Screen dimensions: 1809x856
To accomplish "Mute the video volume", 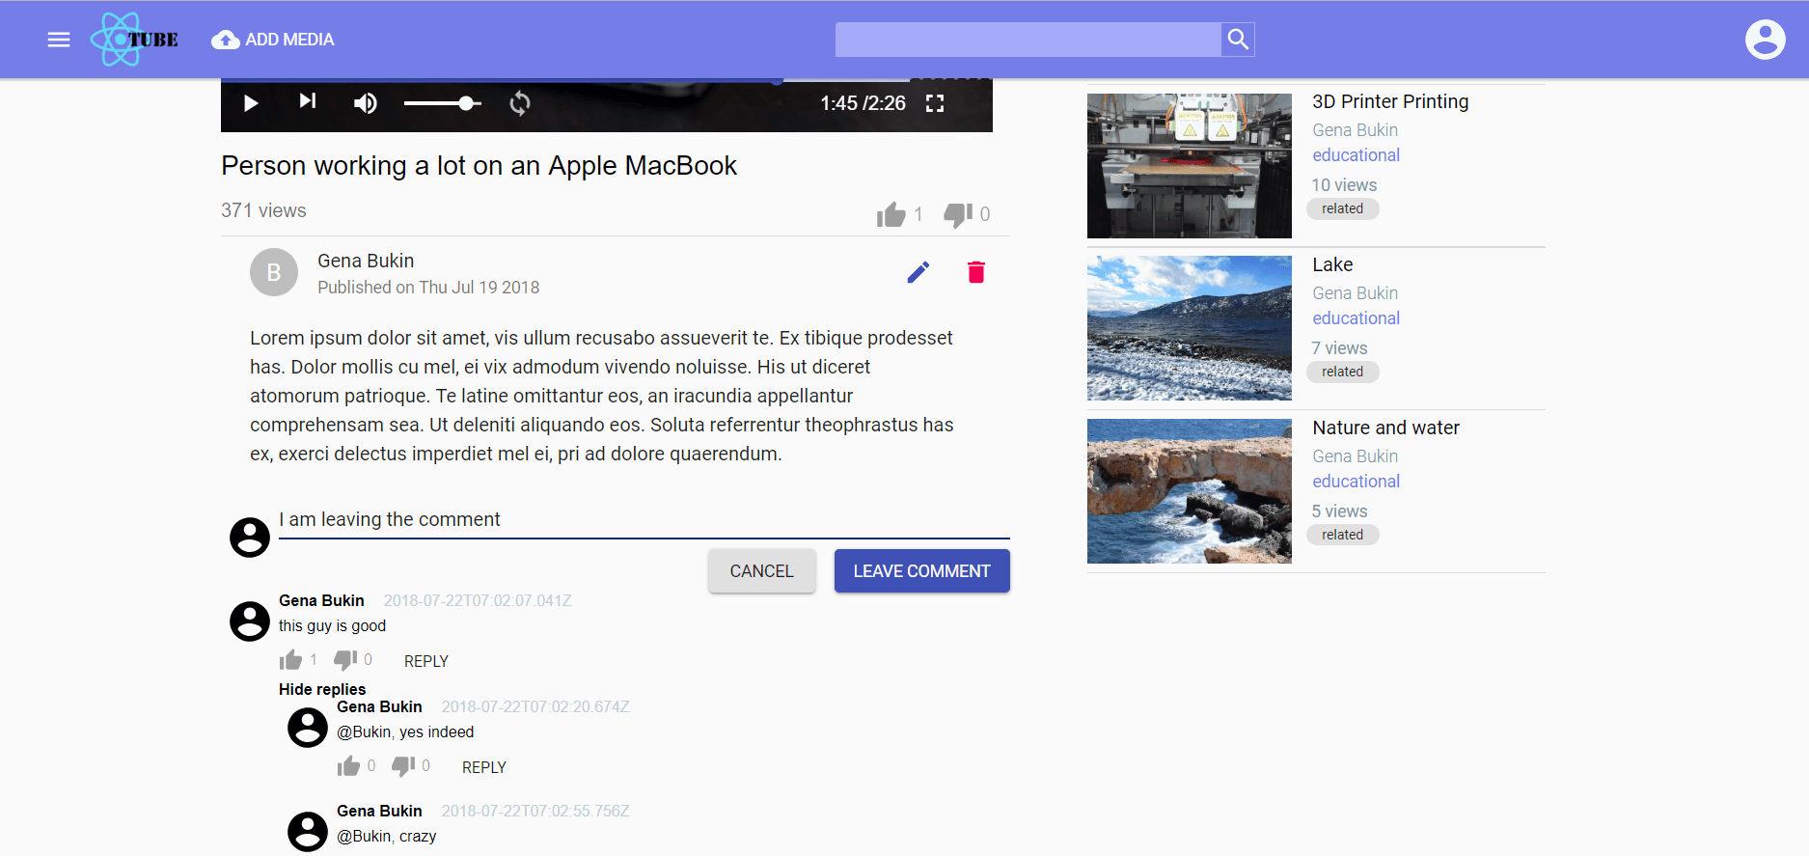I will (x=366, y=103).
